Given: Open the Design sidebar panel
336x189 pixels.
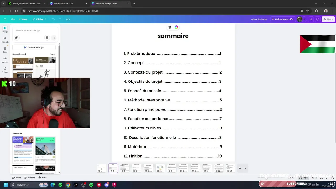Looking at the screenshot, I should (5, 29).
